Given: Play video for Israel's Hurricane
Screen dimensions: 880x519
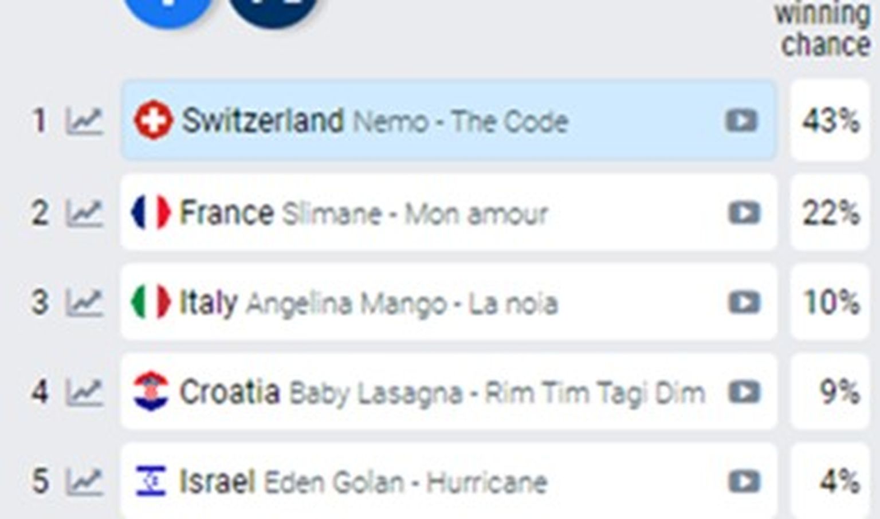Looking at the screenshot, I should coord(744,482).
